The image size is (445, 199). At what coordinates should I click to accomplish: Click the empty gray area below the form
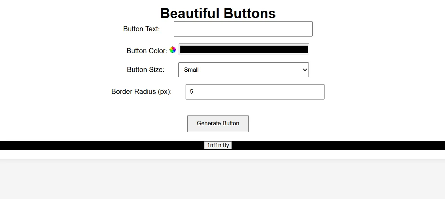pos(222,179)
